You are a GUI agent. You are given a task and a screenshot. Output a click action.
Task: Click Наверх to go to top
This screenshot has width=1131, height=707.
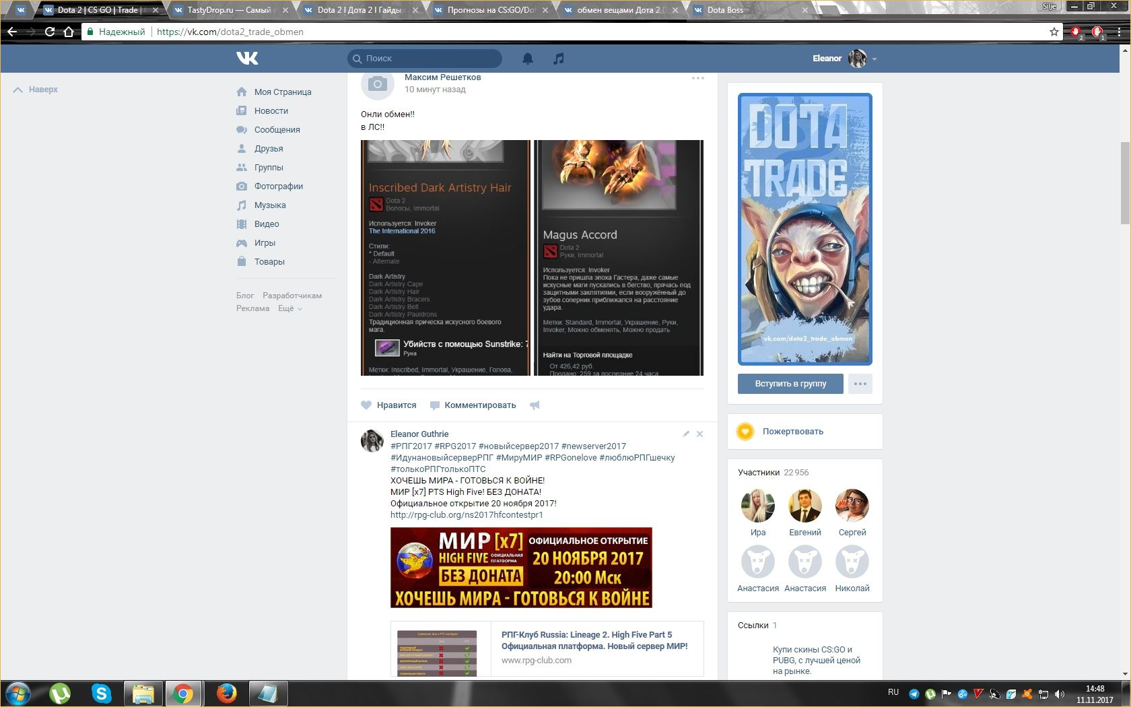point(36,90)
